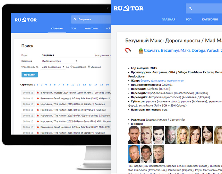Click the Скачать Bezumnyi.Maks.Doroga.Yarosti download link

(183, 51)
